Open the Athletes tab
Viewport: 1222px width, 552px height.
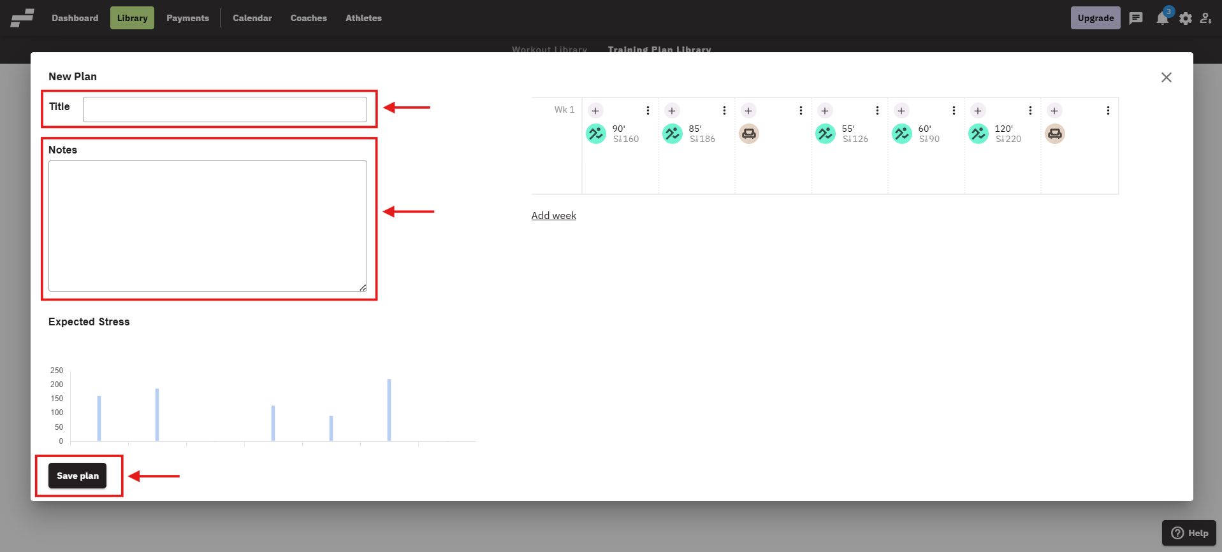pos(363,18)
